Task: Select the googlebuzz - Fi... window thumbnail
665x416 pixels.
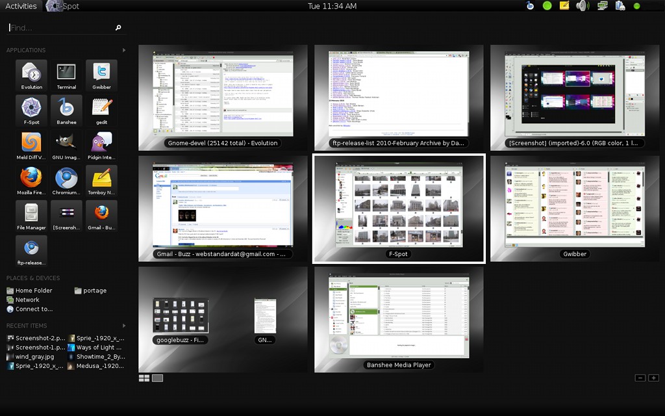Action: click(x=181, y=317)
